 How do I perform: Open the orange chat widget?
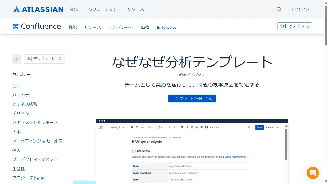pyautogui.click(x=313, y=173)
